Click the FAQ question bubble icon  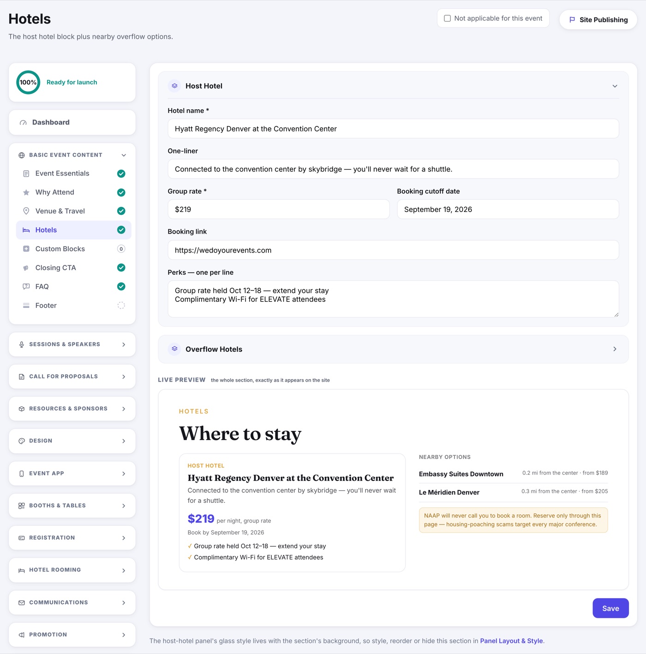pyautogui.click(x=26, y=287)
